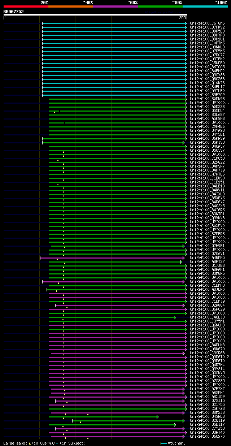
Task: Select label UniRef100_C0H4E6
Action: (x=207, y=126)
